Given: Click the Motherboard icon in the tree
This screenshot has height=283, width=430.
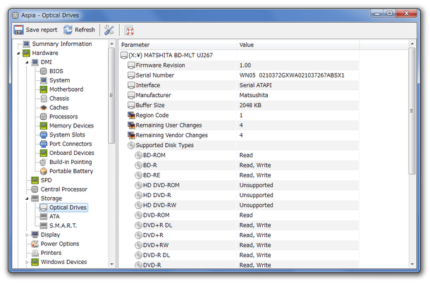Looking at the screenshot, I should [x=43, y=89].
